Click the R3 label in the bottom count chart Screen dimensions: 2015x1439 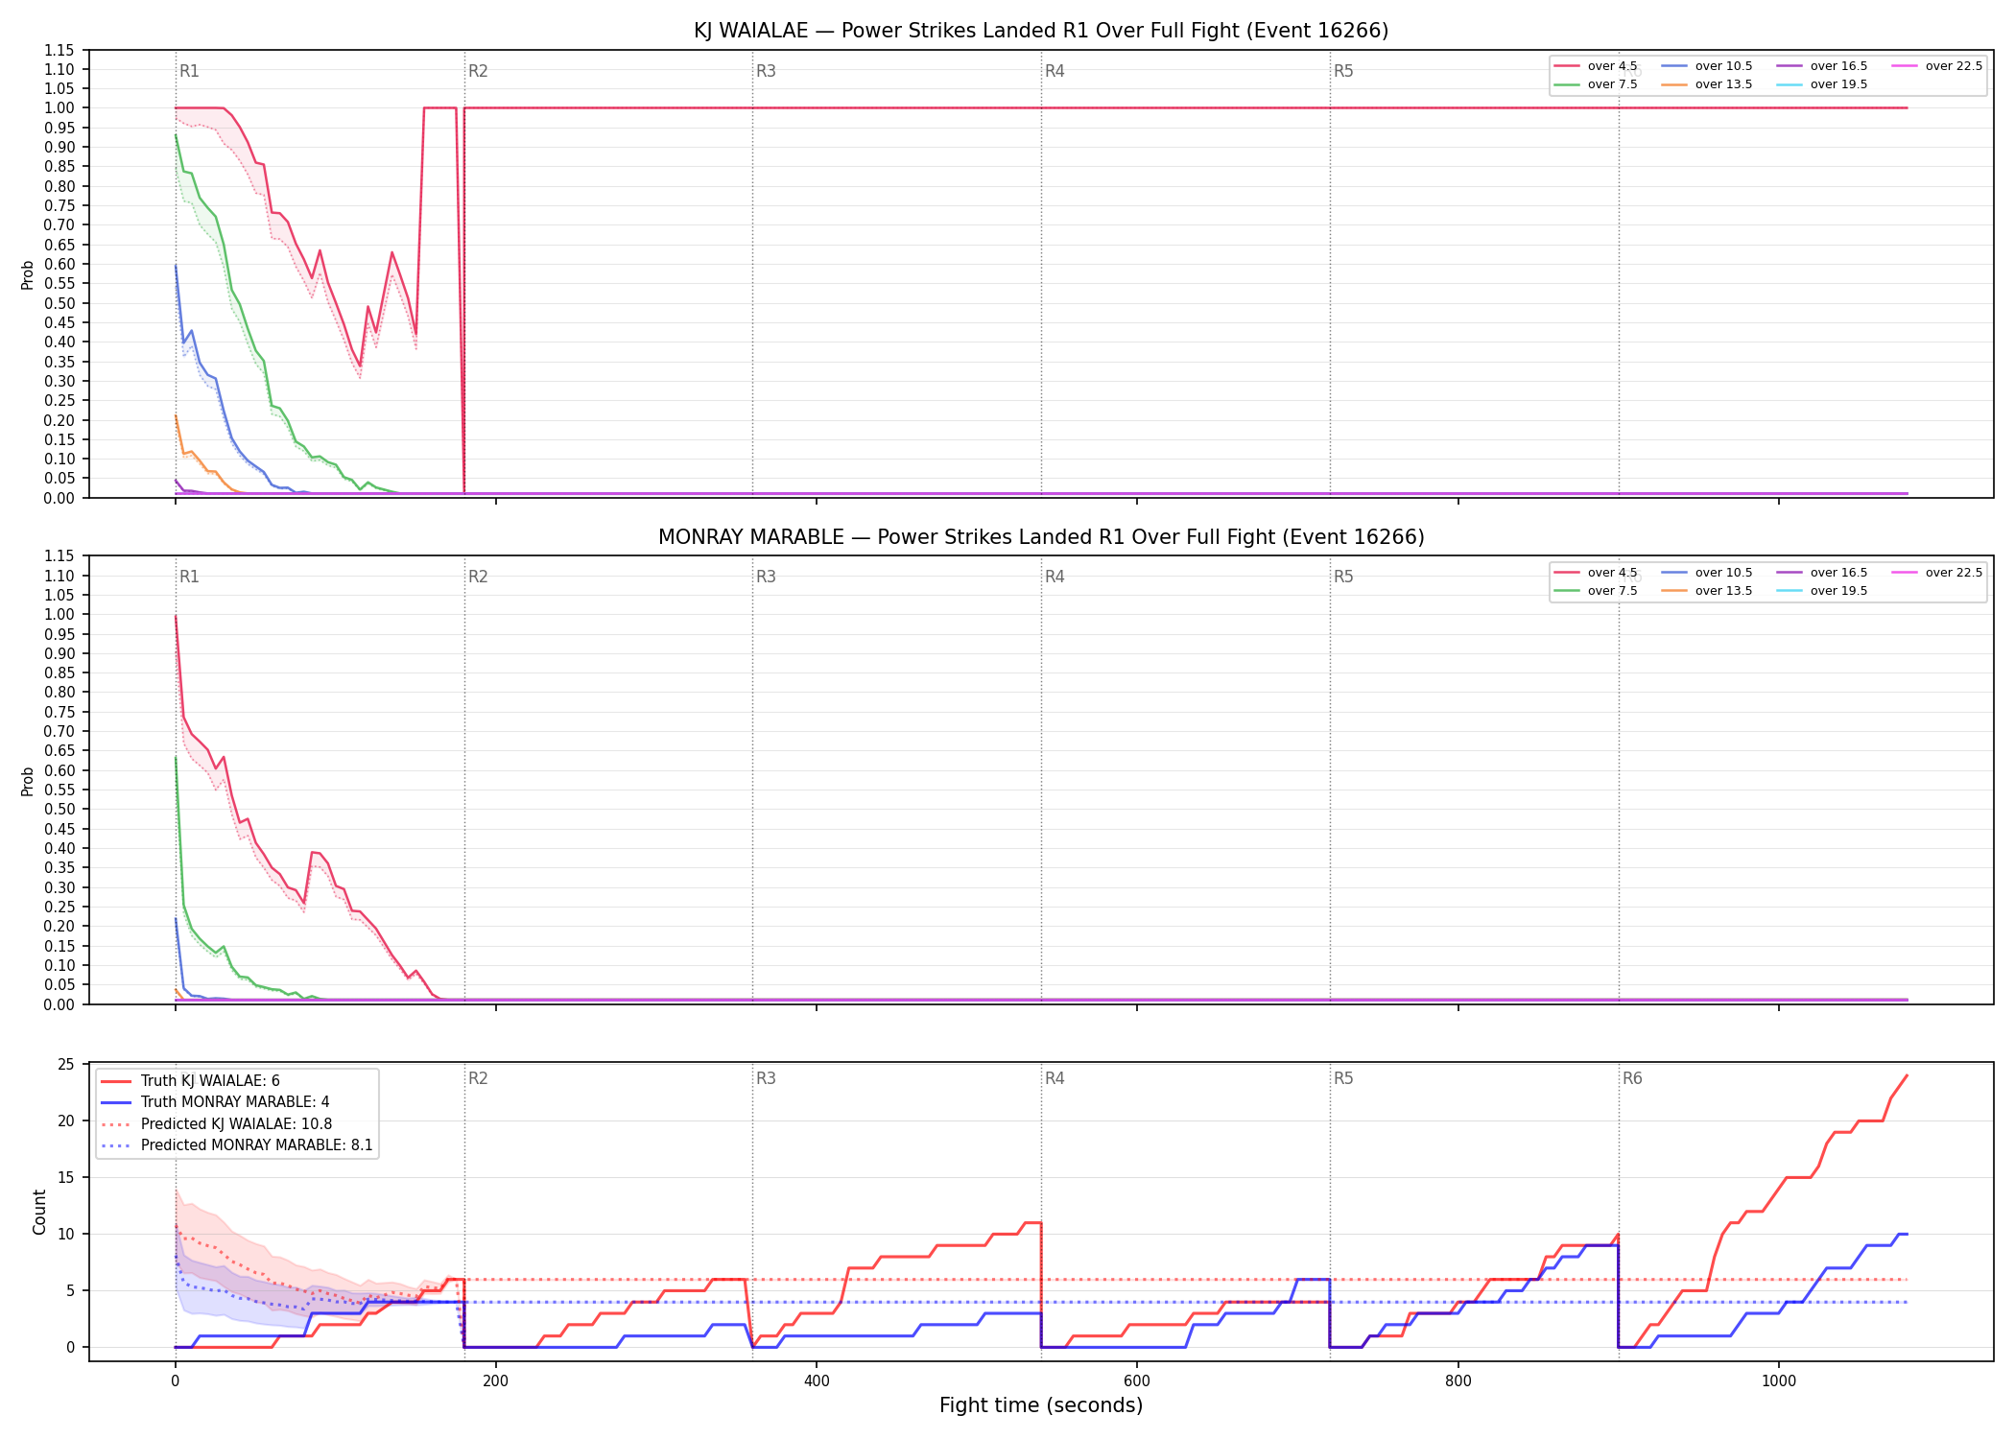[766, 1078]
